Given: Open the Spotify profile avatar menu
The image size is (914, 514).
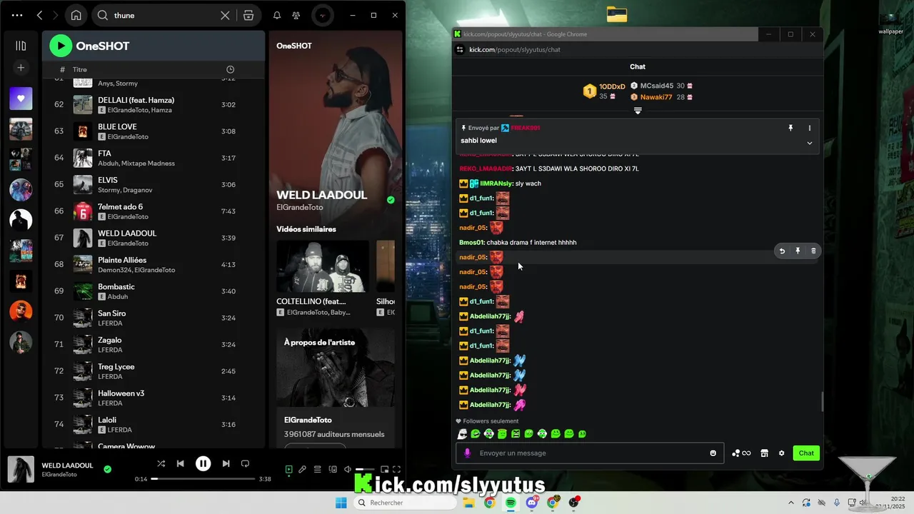Looking at the screenshot, I should tap(323, 15).
